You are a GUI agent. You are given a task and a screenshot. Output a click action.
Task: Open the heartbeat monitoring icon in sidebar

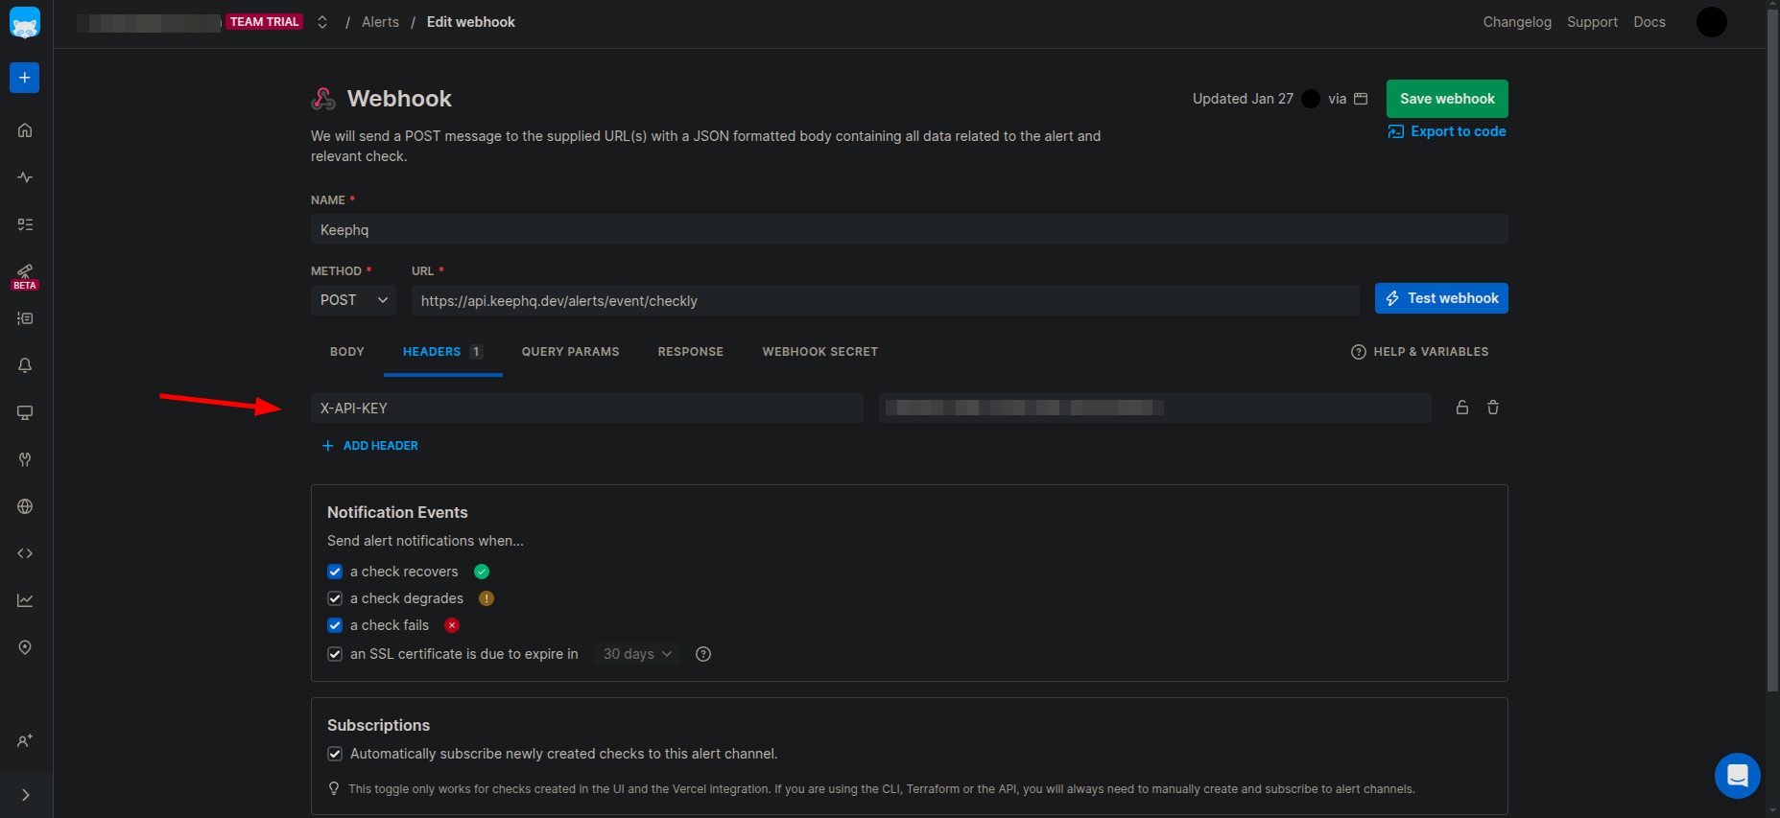(25, 177)
